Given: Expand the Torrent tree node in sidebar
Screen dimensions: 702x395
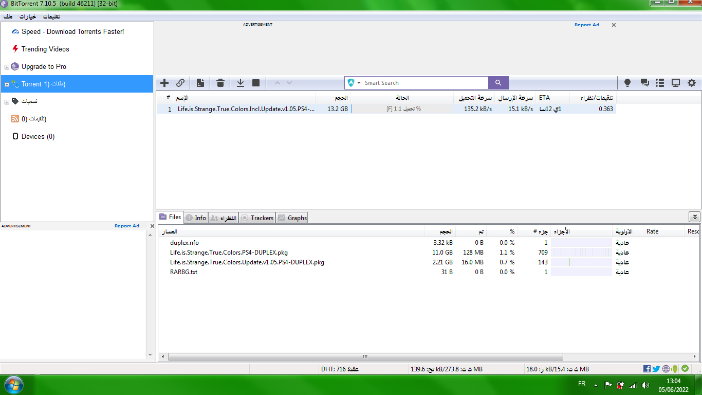Looking at the screenshot, I should 7,84.
